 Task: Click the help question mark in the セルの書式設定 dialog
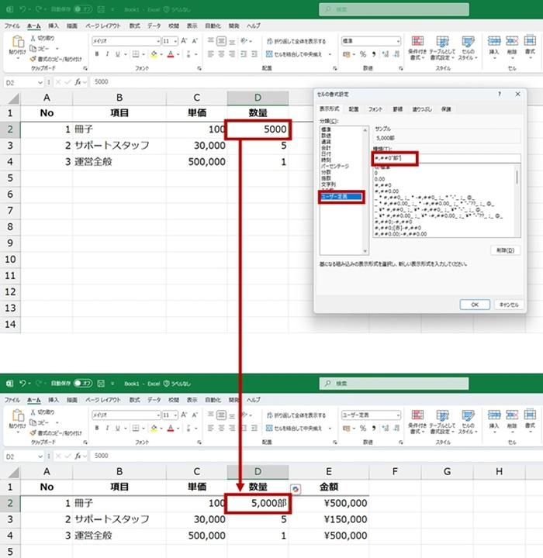pos(498,94)
